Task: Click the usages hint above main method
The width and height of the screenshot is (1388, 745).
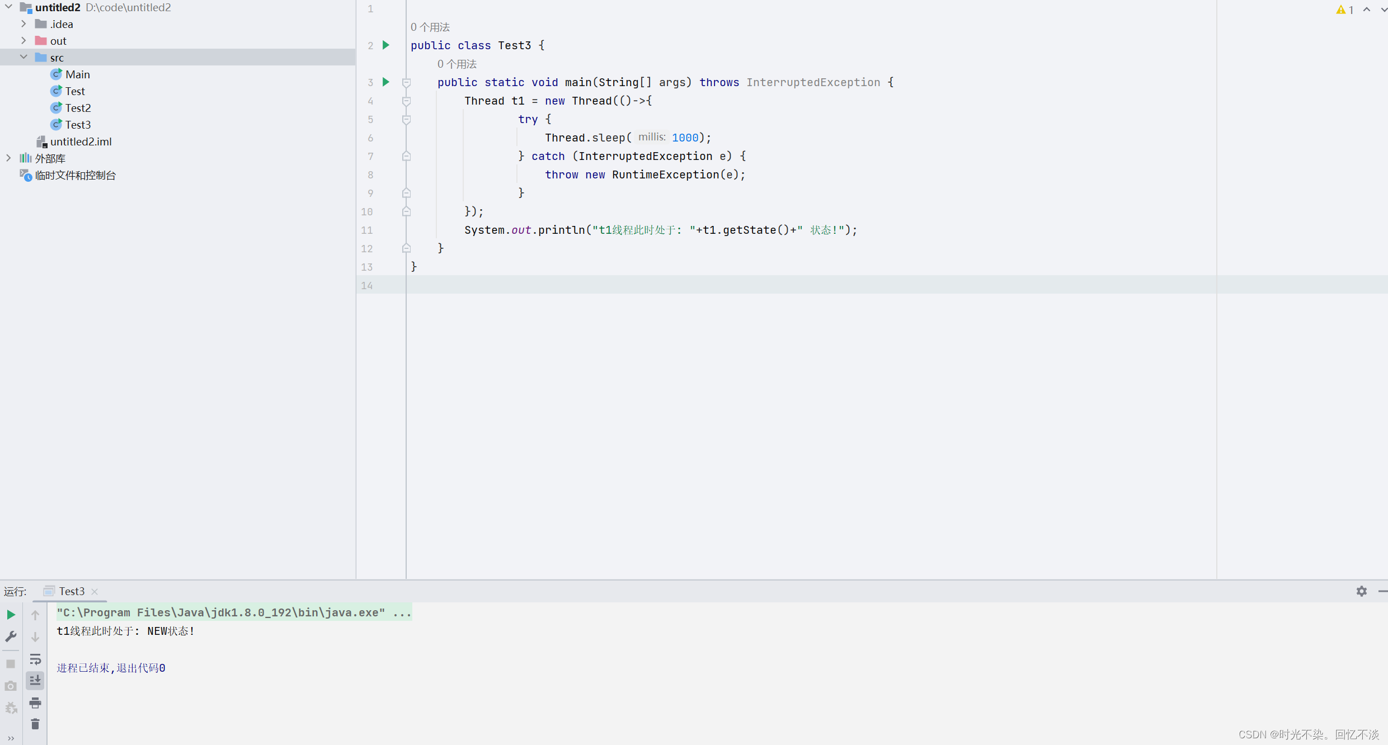Action: (457, 64)
